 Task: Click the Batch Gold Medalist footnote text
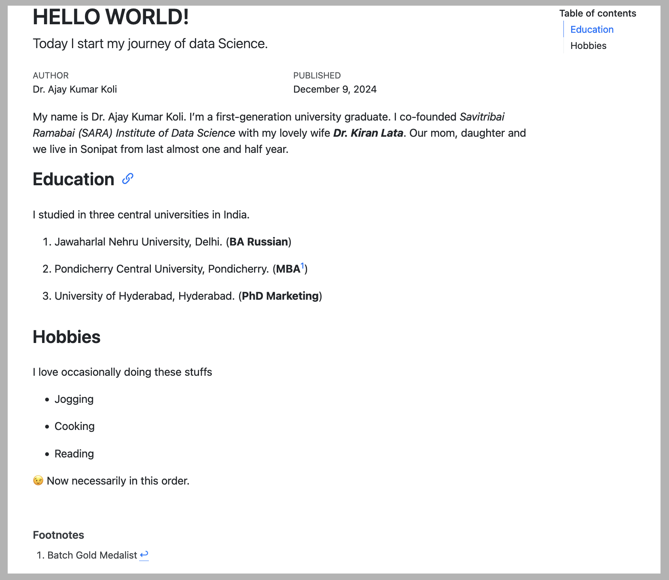click(92, 555)
